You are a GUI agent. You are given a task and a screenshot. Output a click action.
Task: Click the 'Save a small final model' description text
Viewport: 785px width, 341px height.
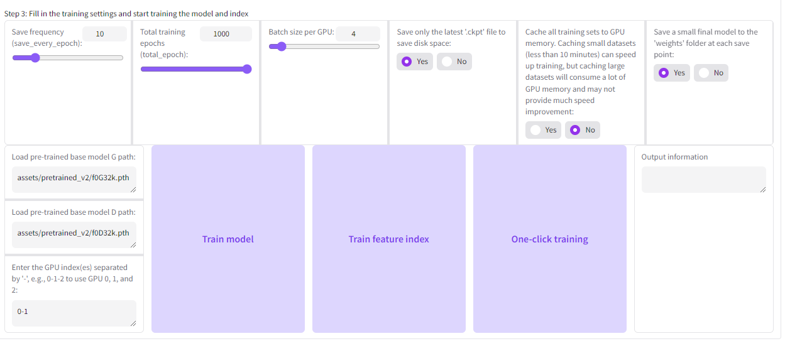706,43
